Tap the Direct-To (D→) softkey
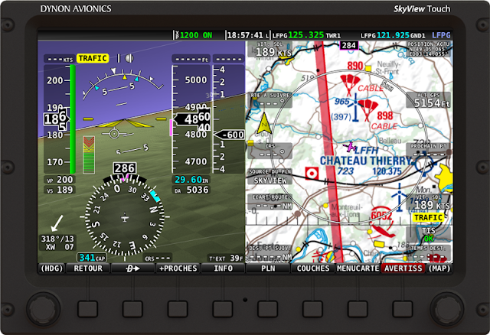This screenshot has width=490, height=335. (133, 268)
